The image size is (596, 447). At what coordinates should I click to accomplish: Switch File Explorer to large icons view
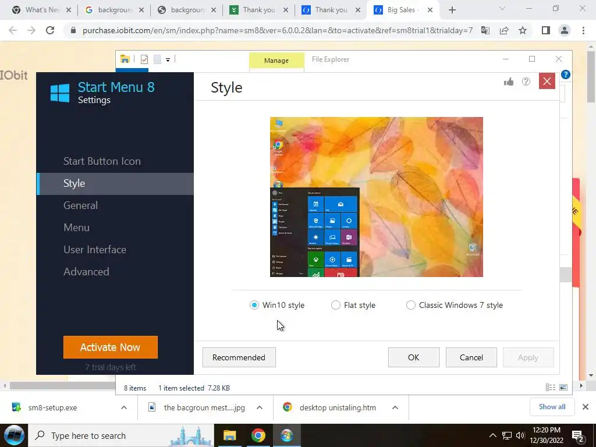(x=563, y=387)
